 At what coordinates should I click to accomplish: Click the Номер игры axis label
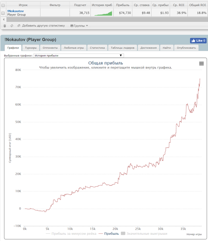point(194,234)
